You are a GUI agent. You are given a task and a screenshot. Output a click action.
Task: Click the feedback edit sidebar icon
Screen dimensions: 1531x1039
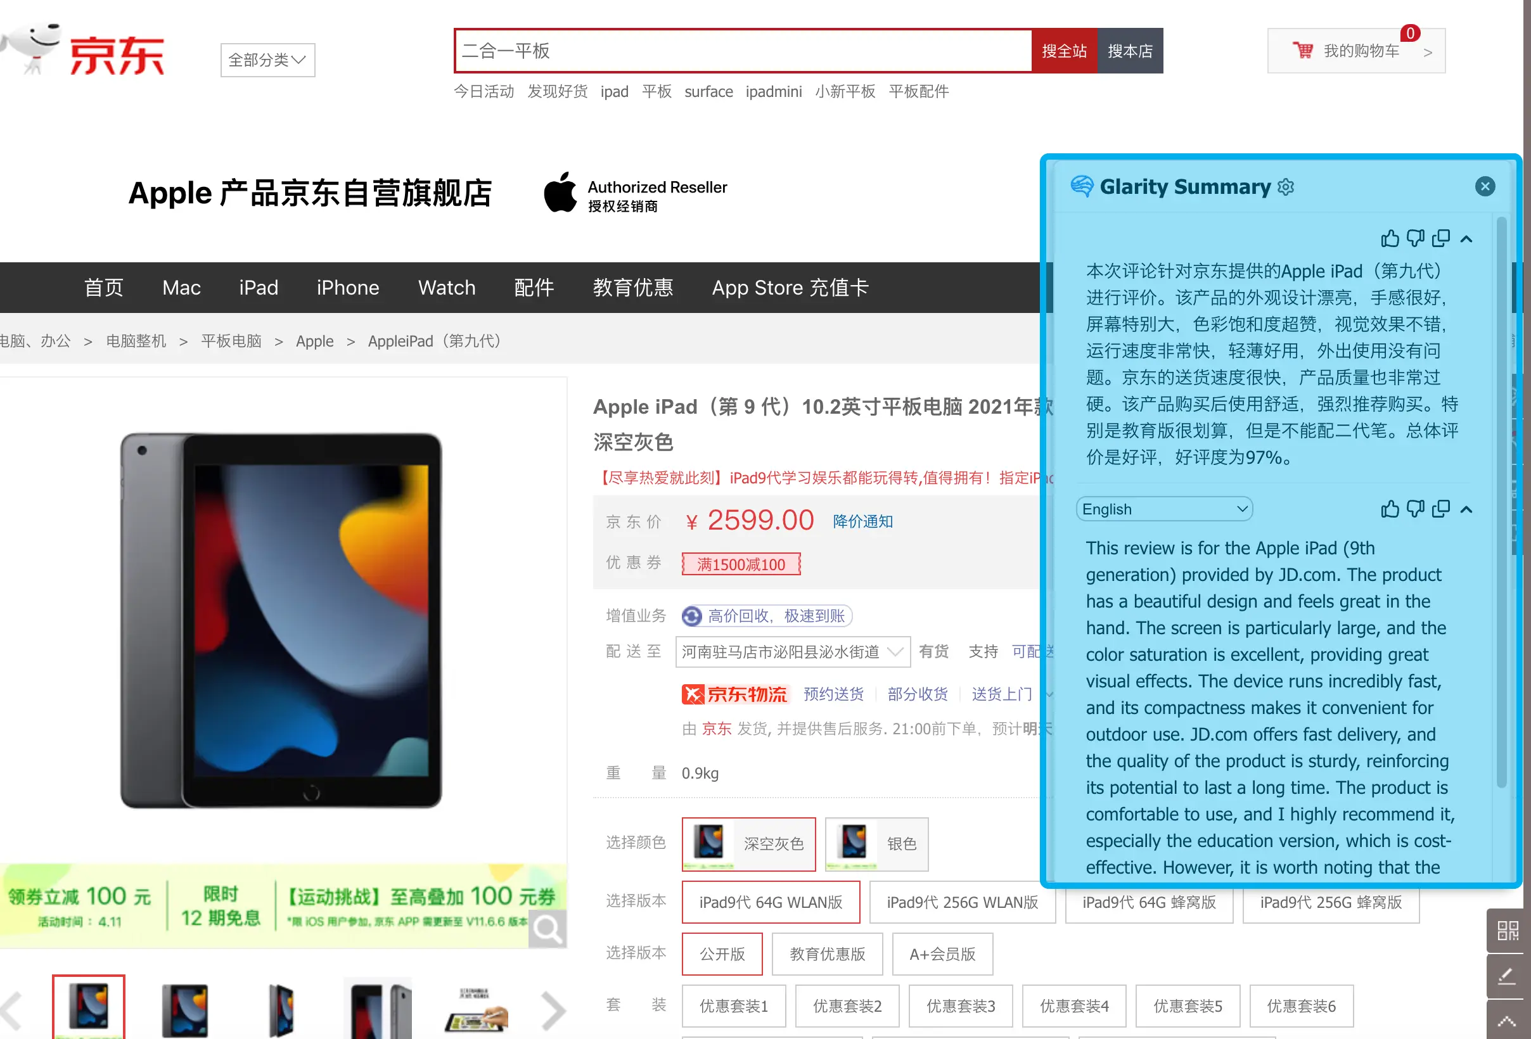pyautogui.click(x=1508, y=976)
